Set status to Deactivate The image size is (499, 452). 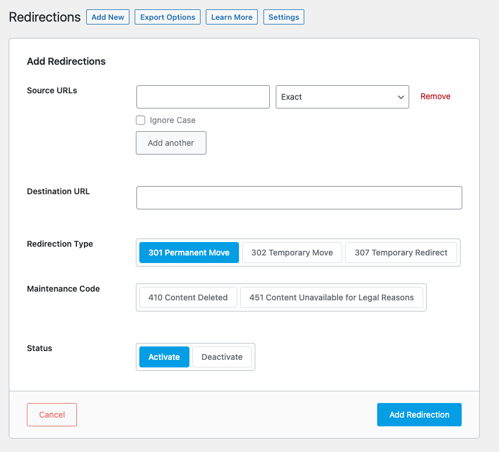222,357
